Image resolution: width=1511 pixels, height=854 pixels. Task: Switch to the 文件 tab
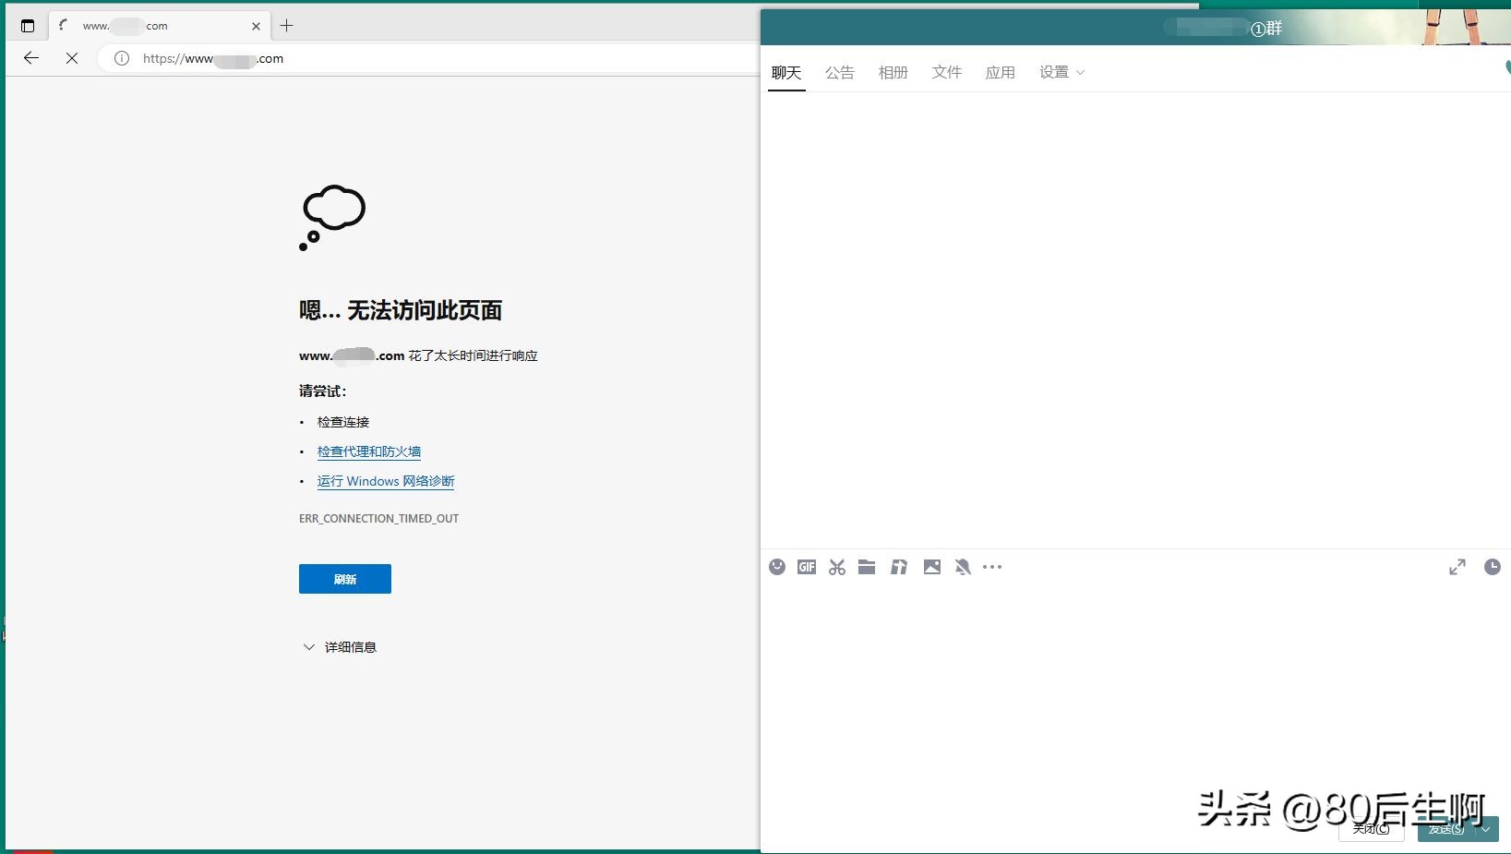pos(946,72)
